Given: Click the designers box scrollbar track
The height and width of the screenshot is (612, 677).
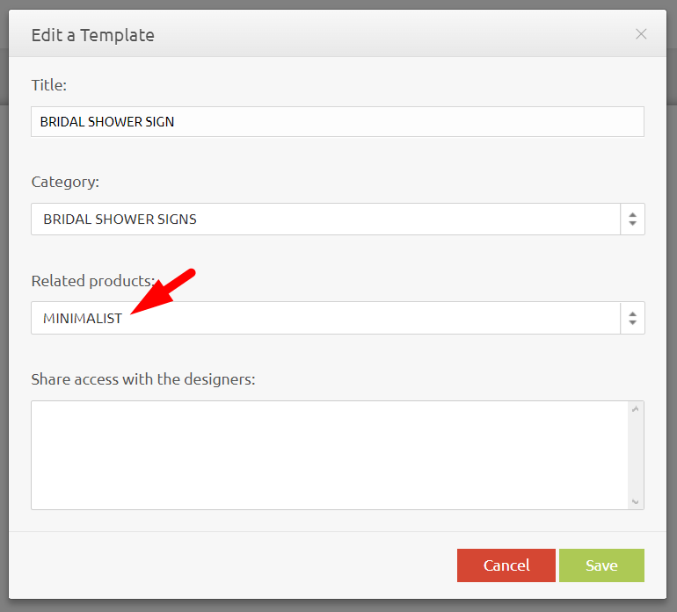Looking at the screenshot, I should point(636,455).
